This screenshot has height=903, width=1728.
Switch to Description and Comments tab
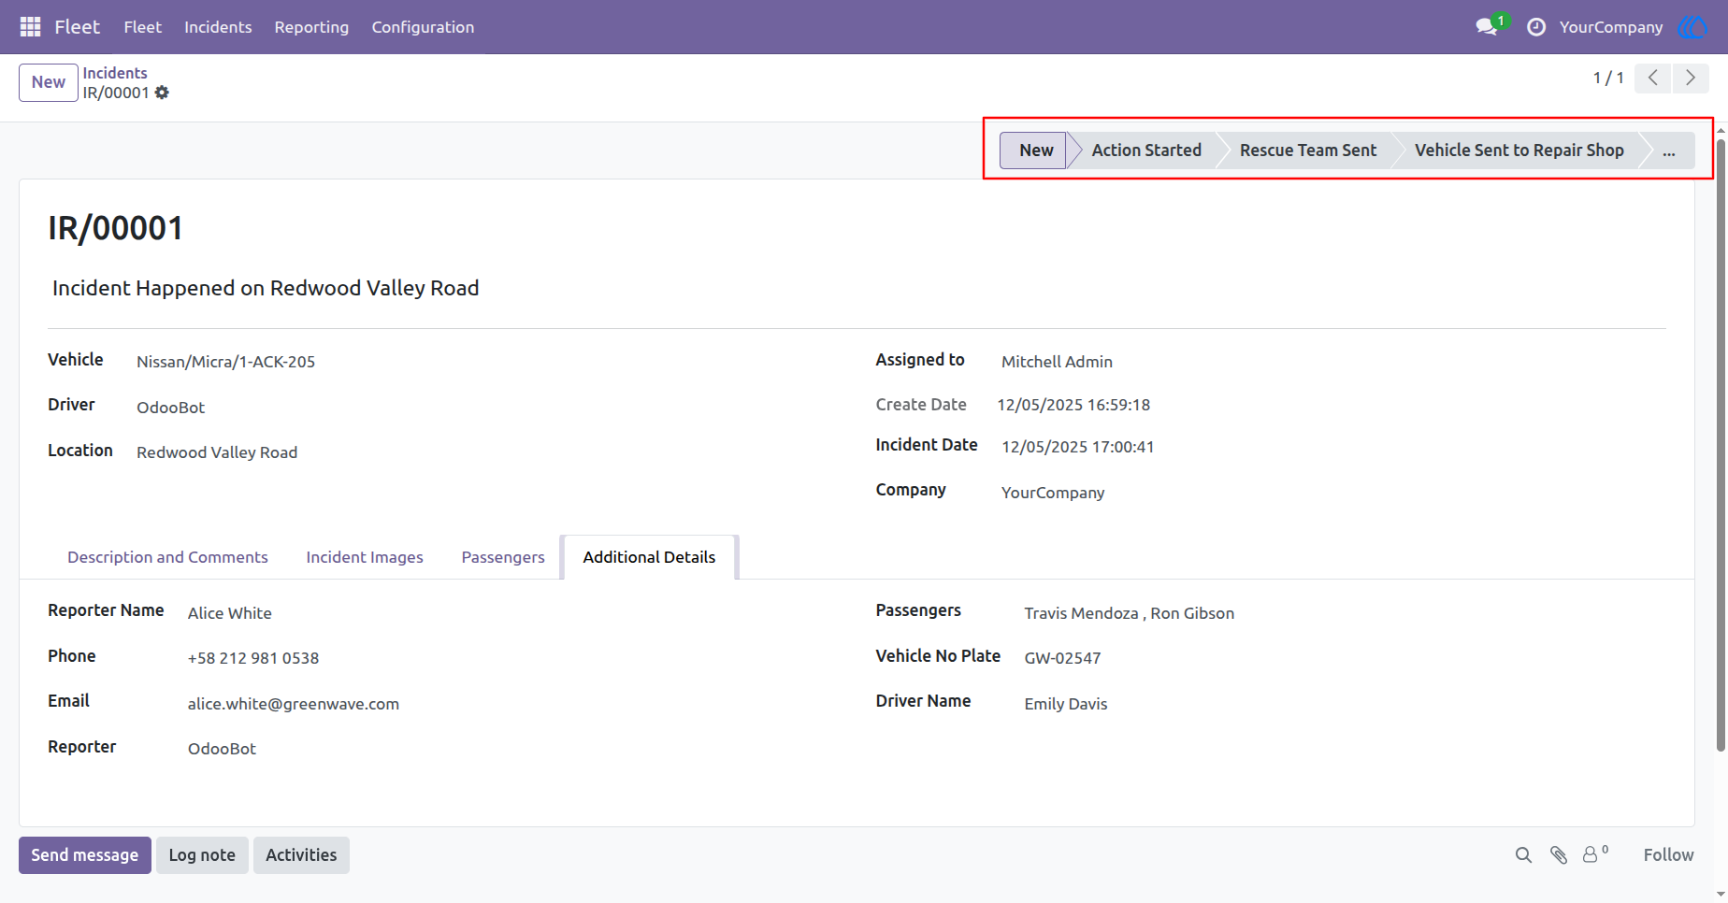167,557
